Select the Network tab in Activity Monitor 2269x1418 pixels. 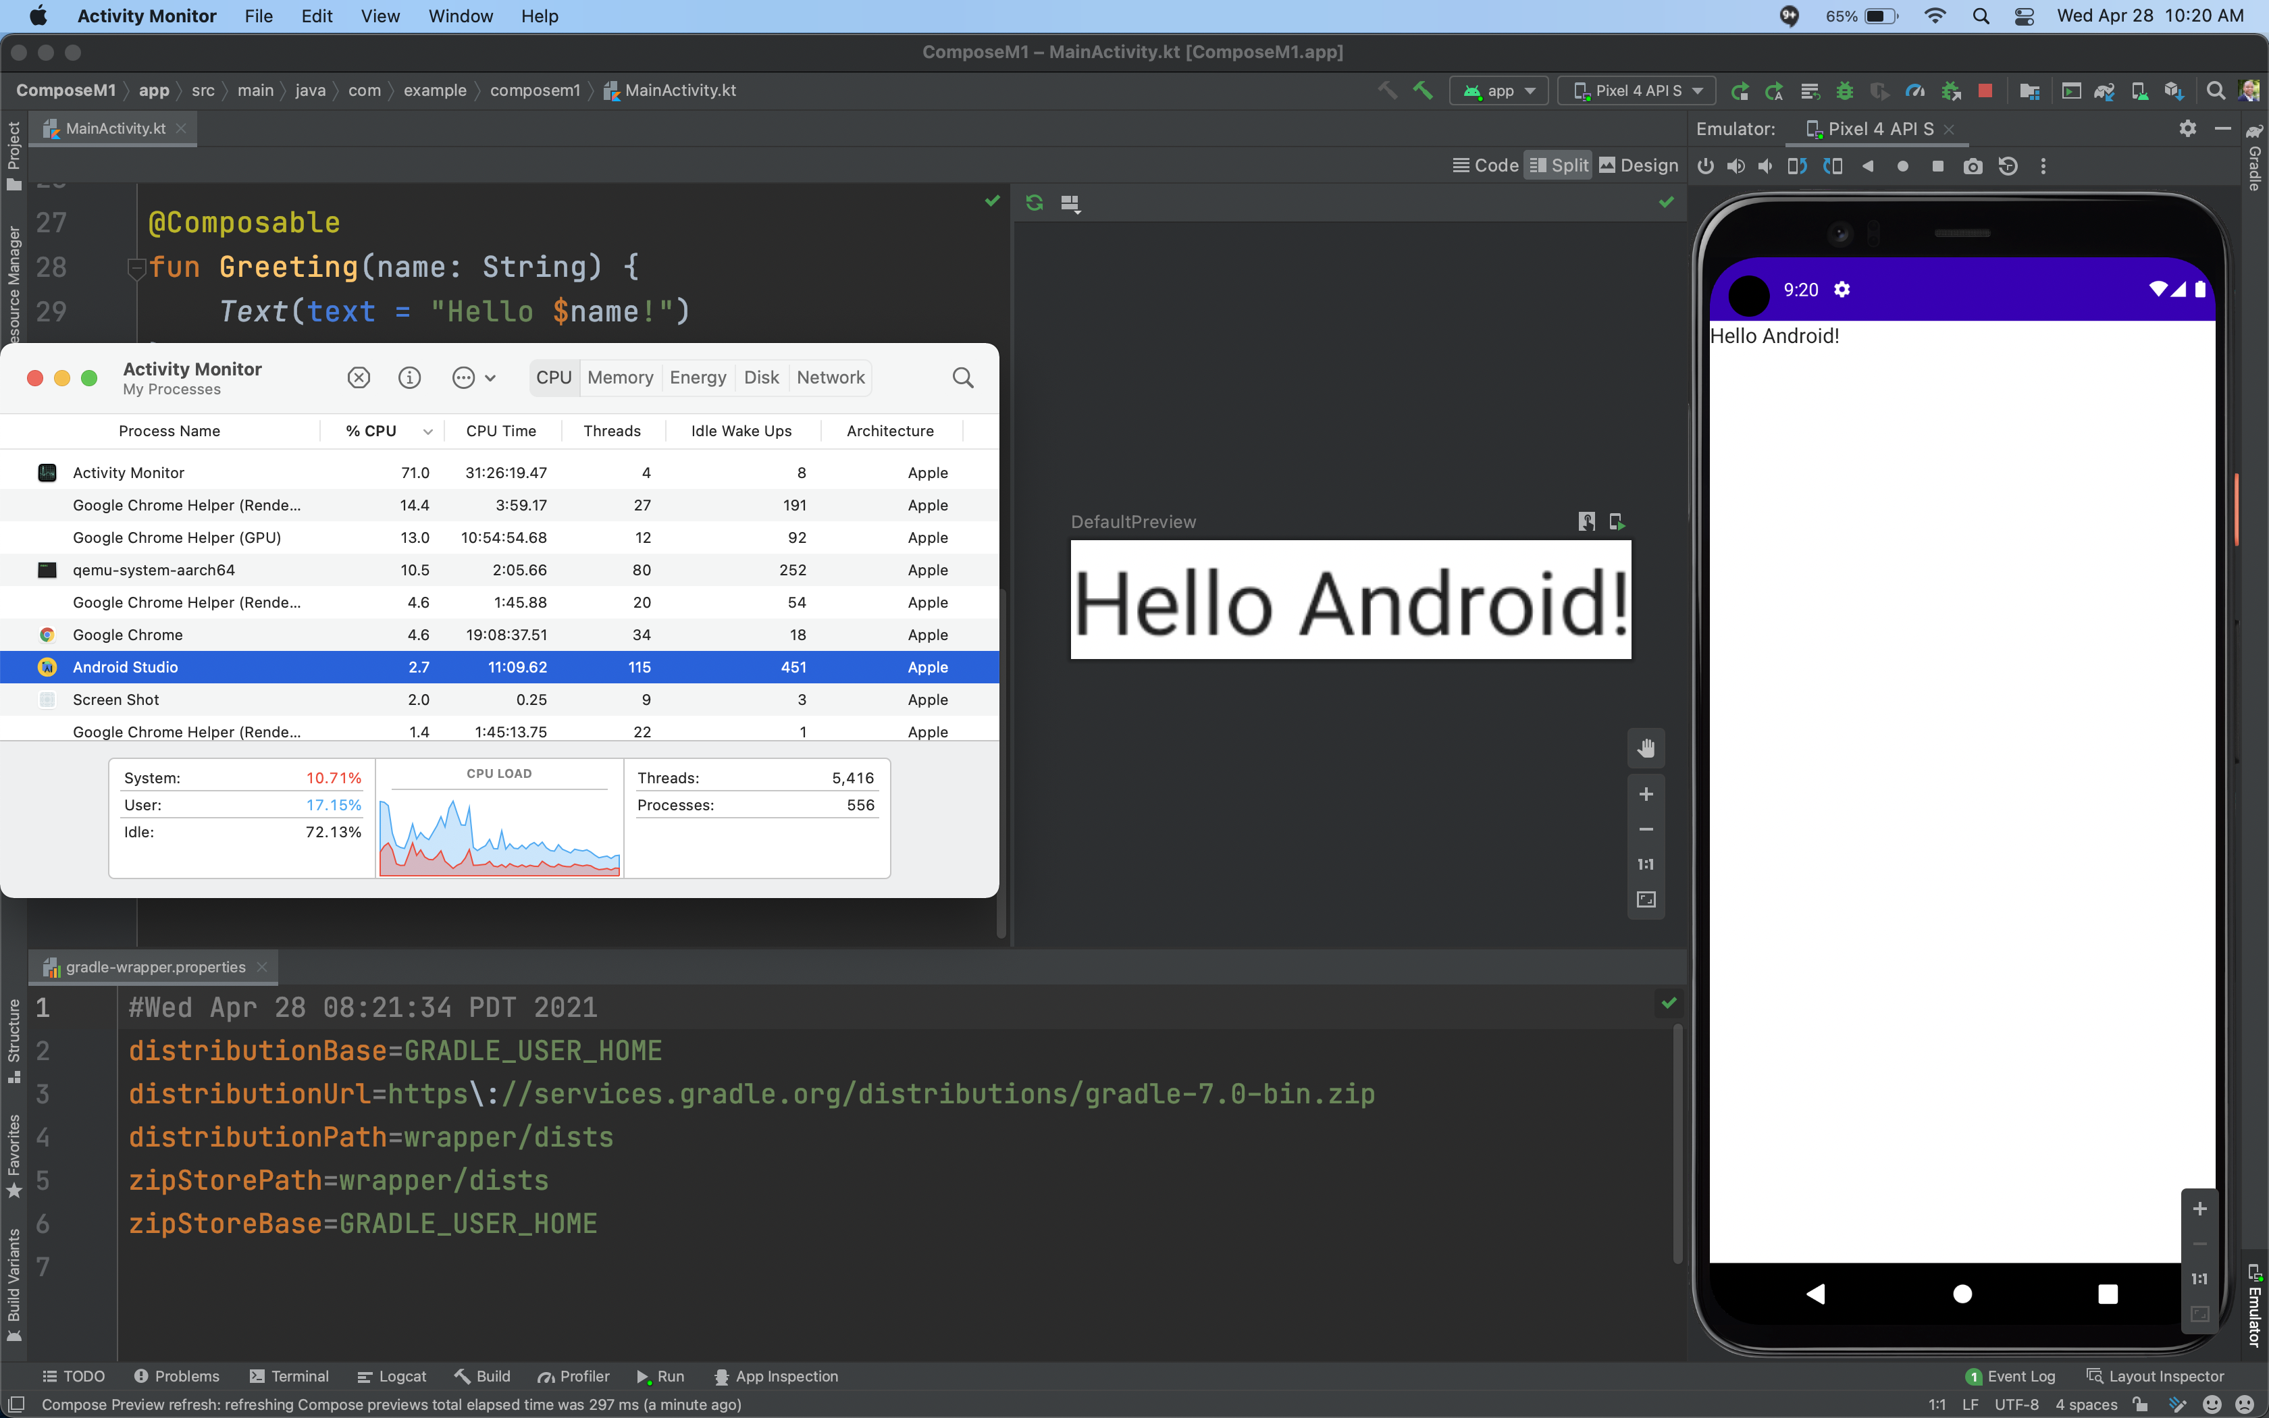[831, 377]
